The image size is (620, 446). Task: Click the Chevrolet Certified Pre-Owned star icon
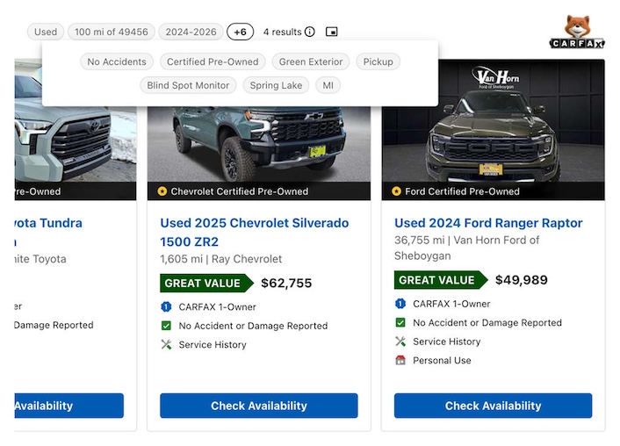coord(162,191)
